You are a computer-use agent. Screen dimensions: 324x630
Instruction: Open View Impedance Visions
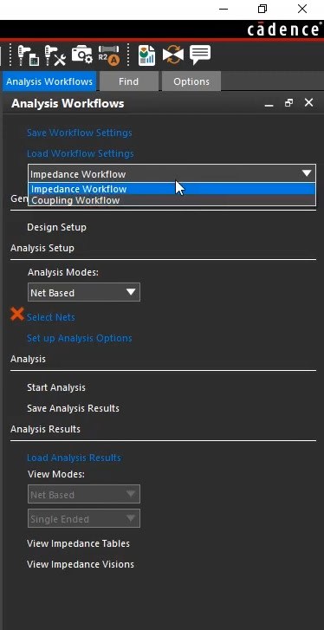click(81, 564)
